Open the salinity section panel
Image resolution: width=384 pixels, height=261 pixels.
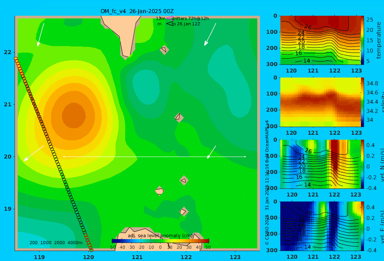pos(321,102)
